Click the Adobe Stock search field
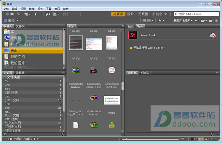 196,14
